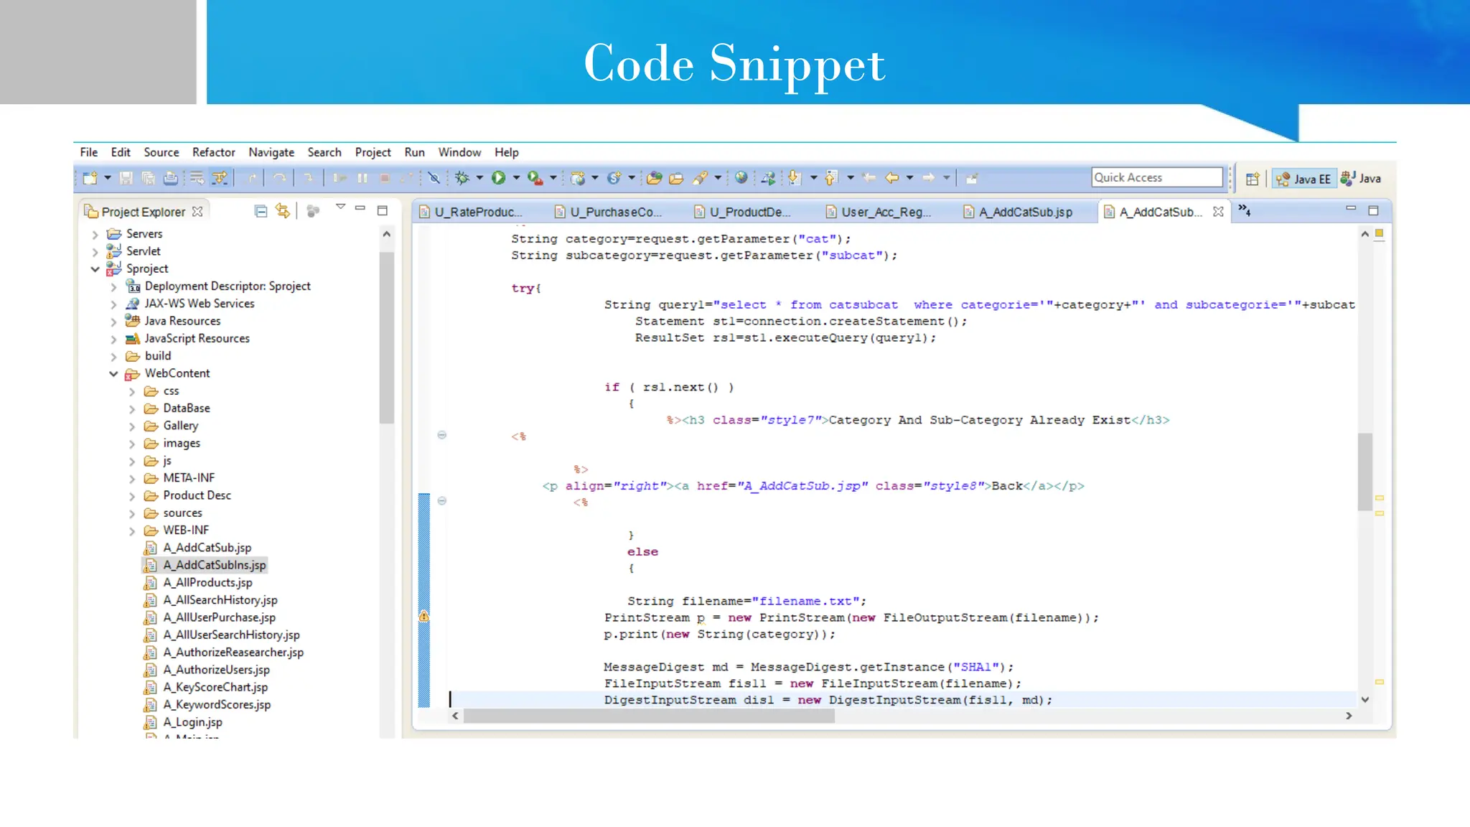Expand the WEB-INF folder

coord(131,531)
